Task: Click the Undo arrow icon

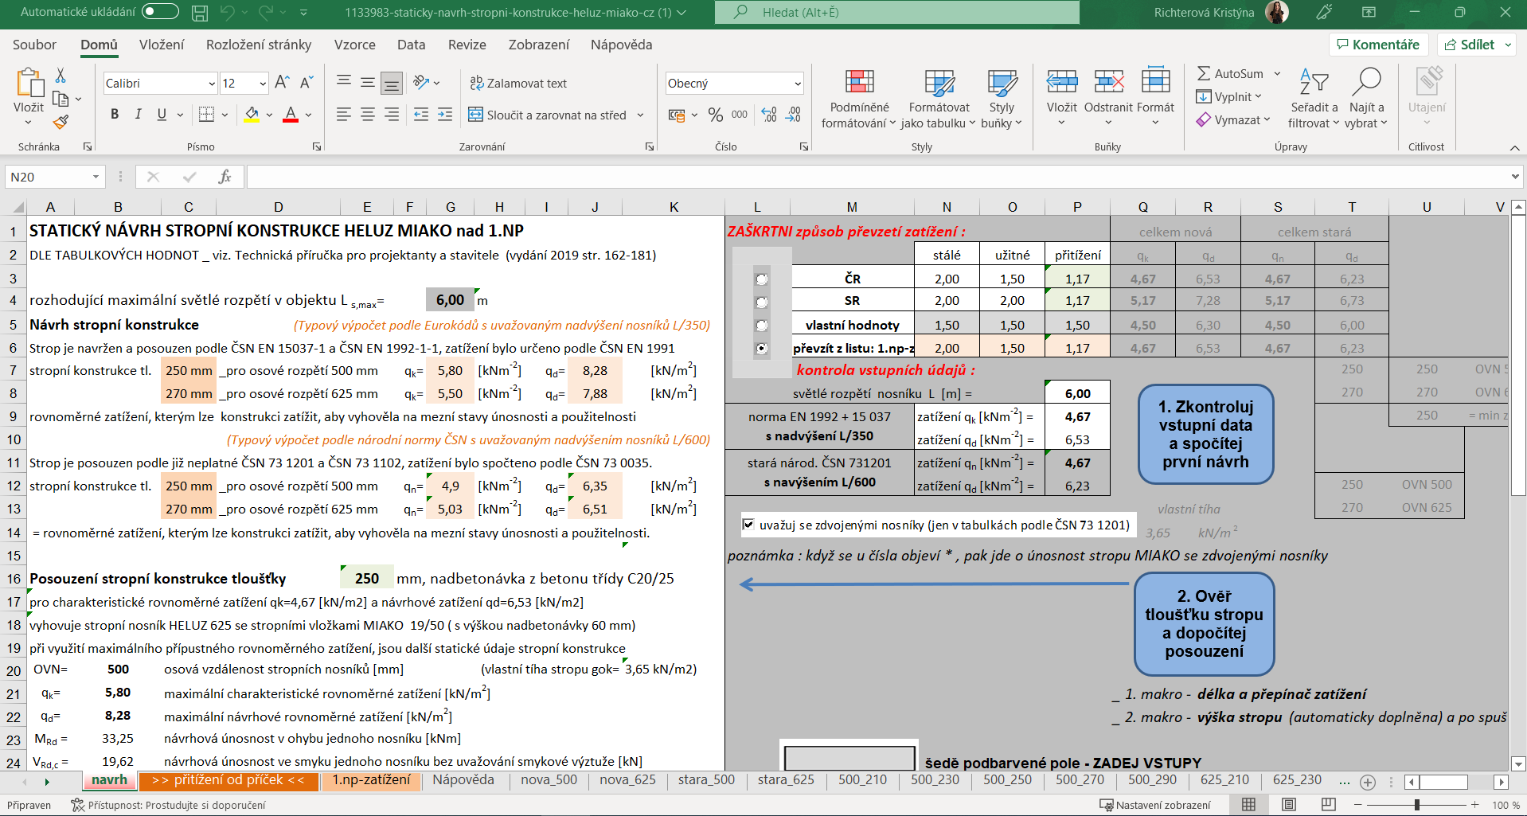Action: tap(228, 13)
